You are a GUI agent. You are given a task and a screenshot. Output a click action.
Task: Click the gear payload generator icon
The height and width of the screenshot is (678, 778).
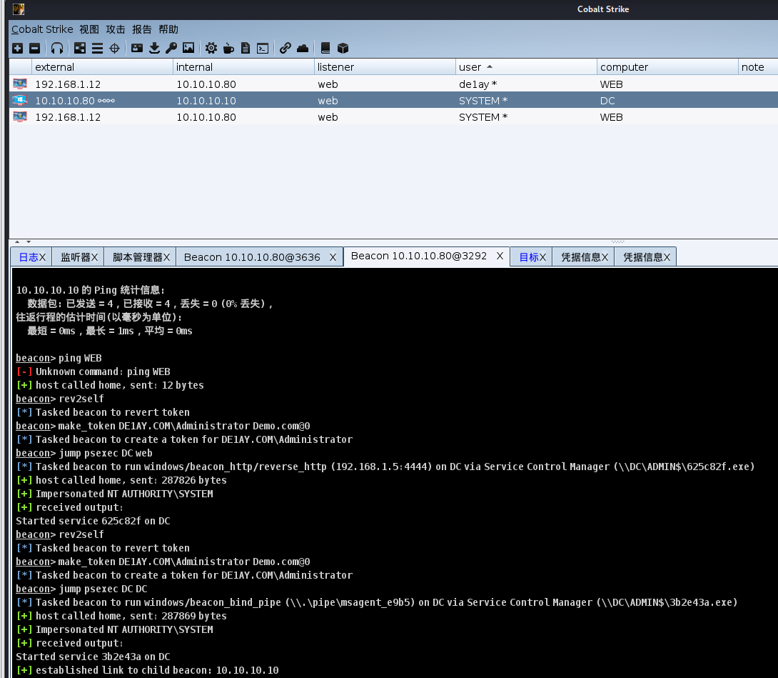tap(211, 48)
